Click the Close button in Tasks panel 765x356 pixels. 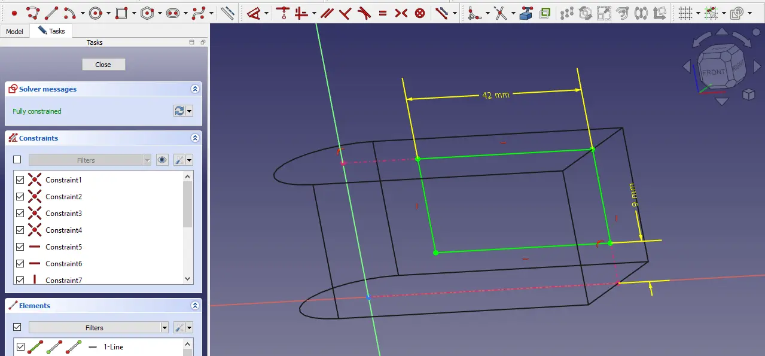103,65
